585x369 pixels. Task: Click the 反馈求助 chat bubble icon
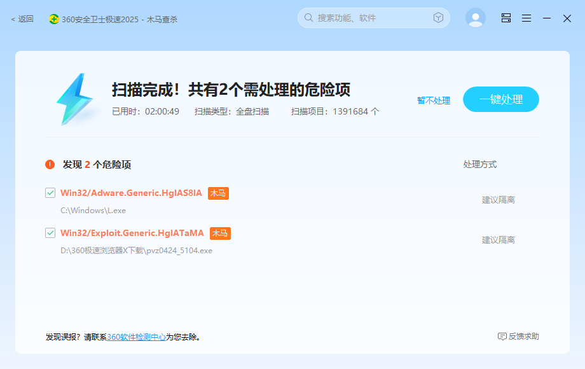[502, 337]
